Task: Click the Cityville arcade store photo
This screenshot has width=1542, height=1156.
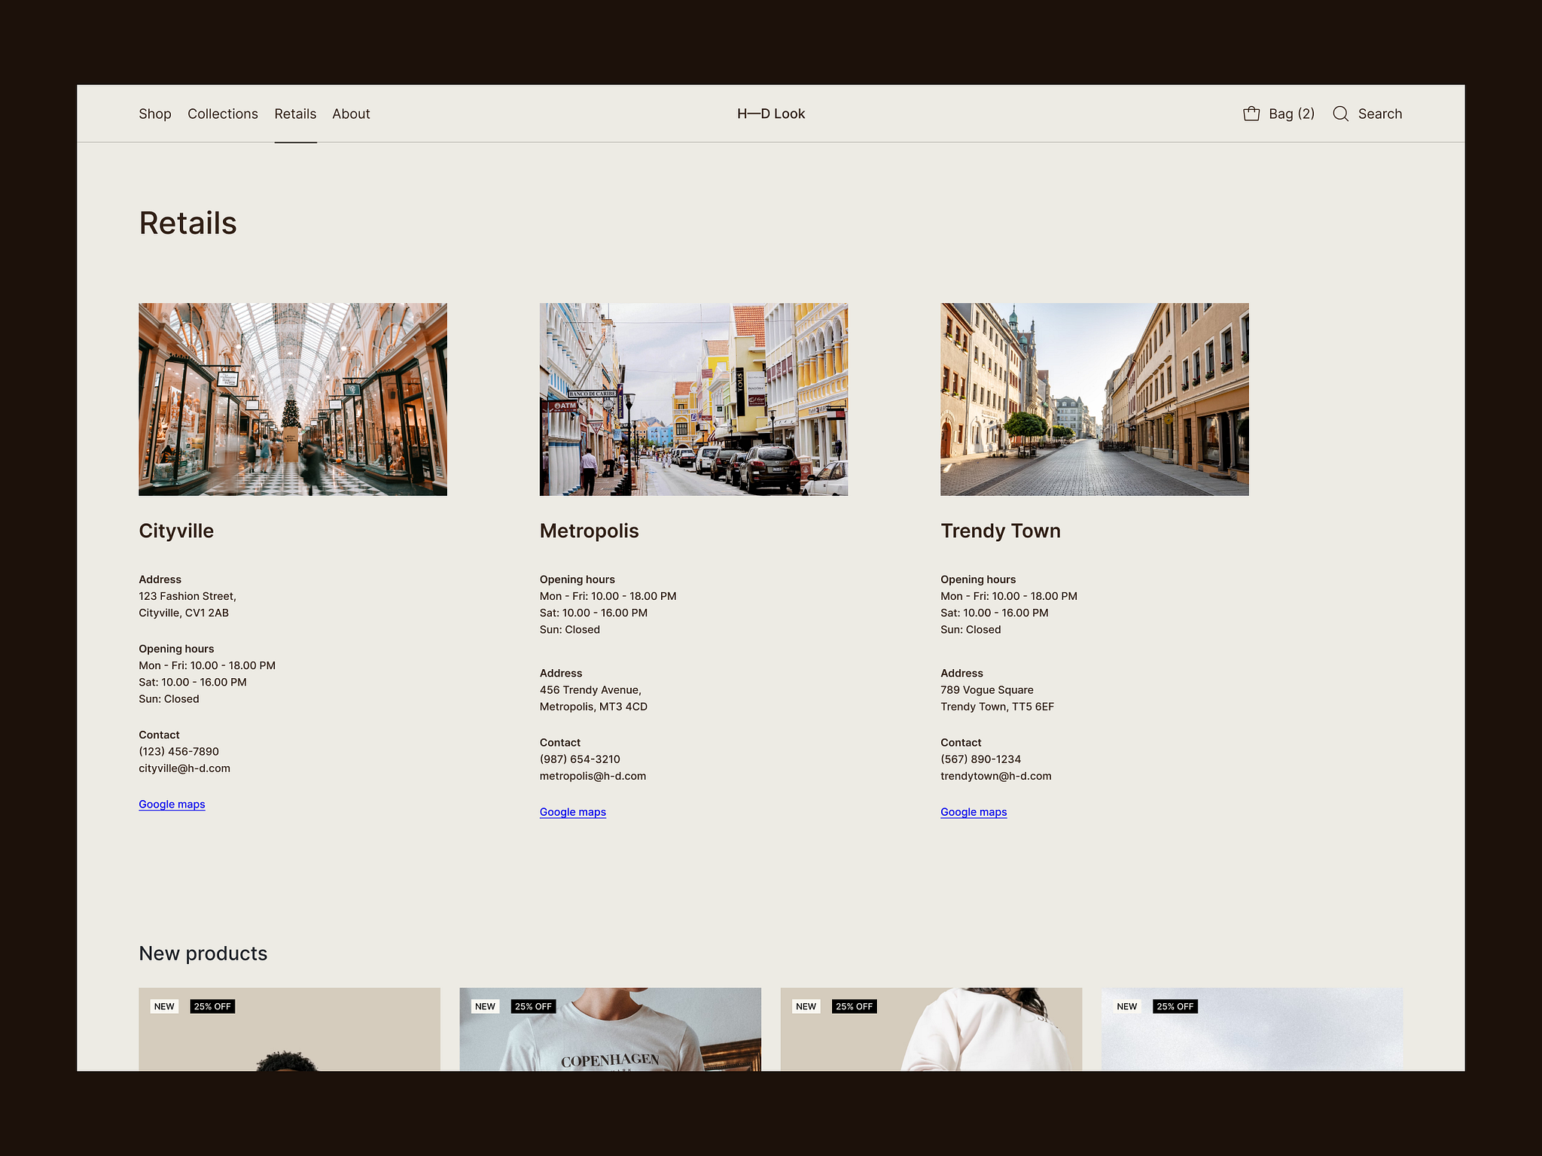Action: (x=292, y=400)
